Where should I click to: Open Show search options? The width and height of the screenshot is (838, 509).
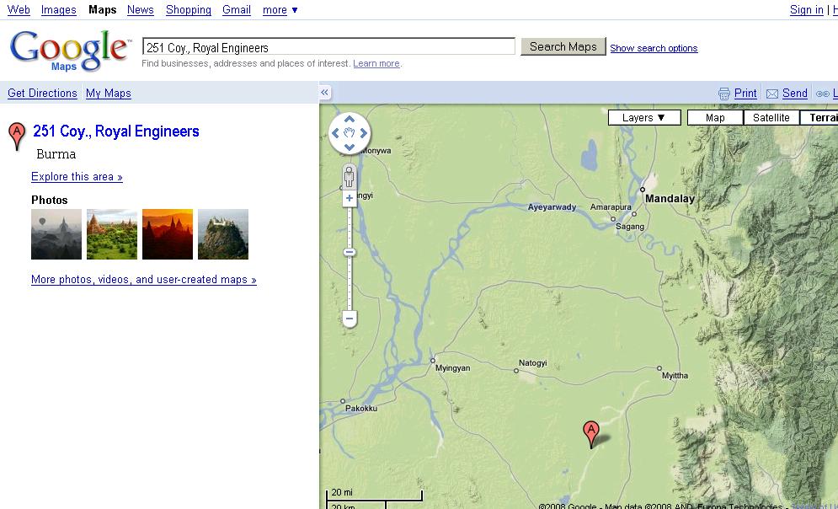(x=654, y=48)
